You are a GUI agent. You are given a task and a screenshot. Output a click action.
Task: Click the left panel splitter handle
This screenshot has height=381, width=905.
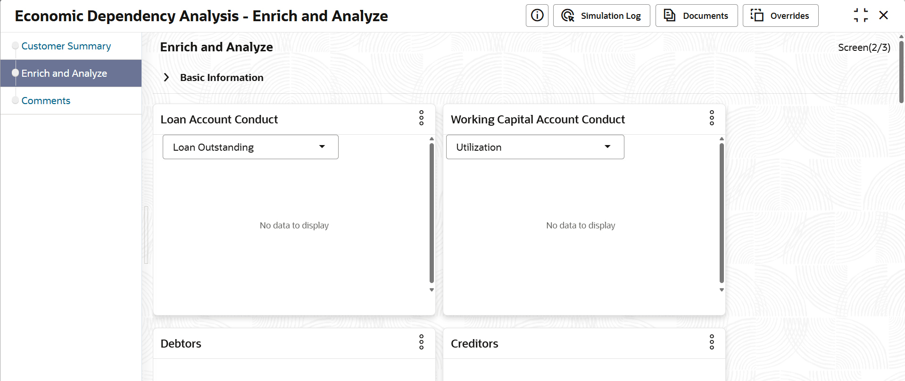pos(146,235)
